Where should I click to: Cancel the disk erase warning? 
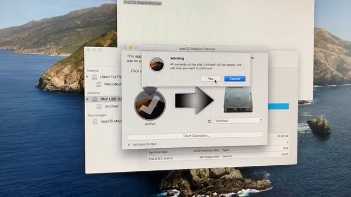tap(235, 79)
